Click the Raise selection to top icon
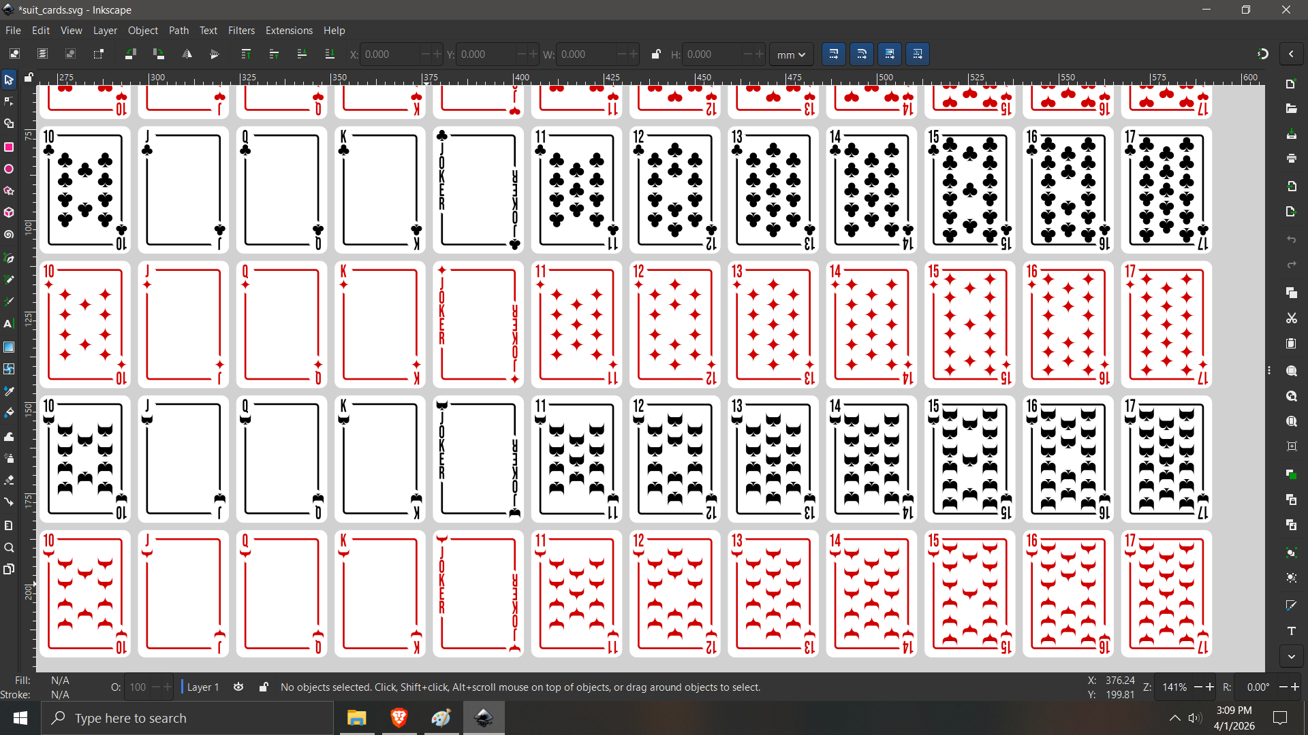This screenshot has height=735, width=1308. 246,54
